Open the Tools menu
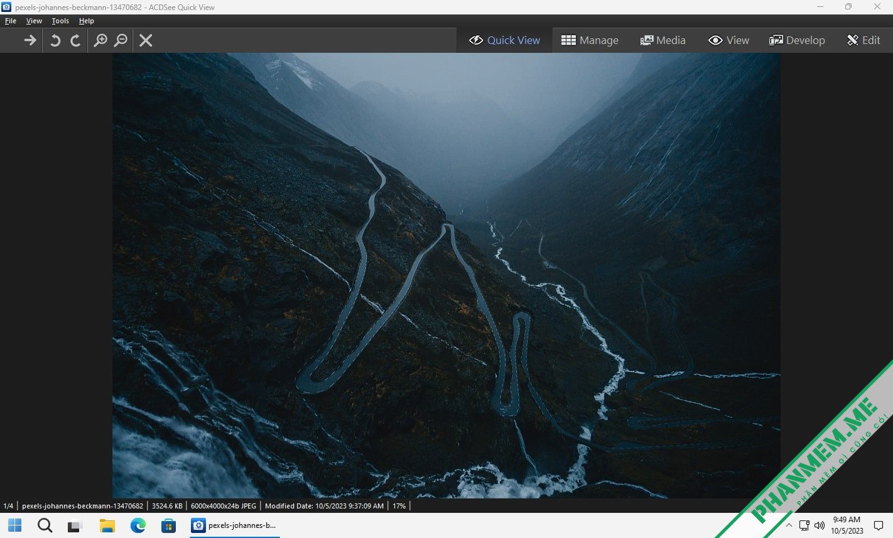The width and height of the screenshot is (893, 538). 60,21
